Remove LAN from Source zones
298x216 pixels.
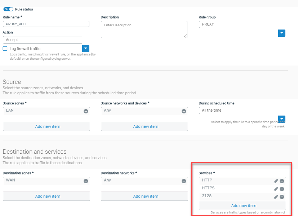(x=86, y=111)
